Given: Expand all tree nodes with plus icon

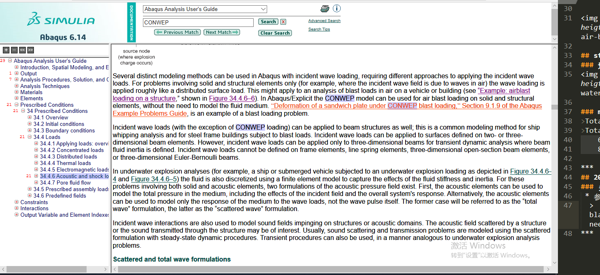Looking at the screenshot, I should click(6, 50).
